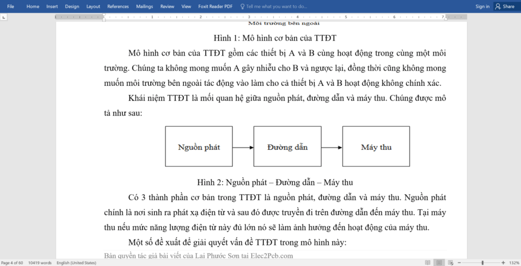
Task: Open zoom dialog via 132% level
Action: click(513, 262)
